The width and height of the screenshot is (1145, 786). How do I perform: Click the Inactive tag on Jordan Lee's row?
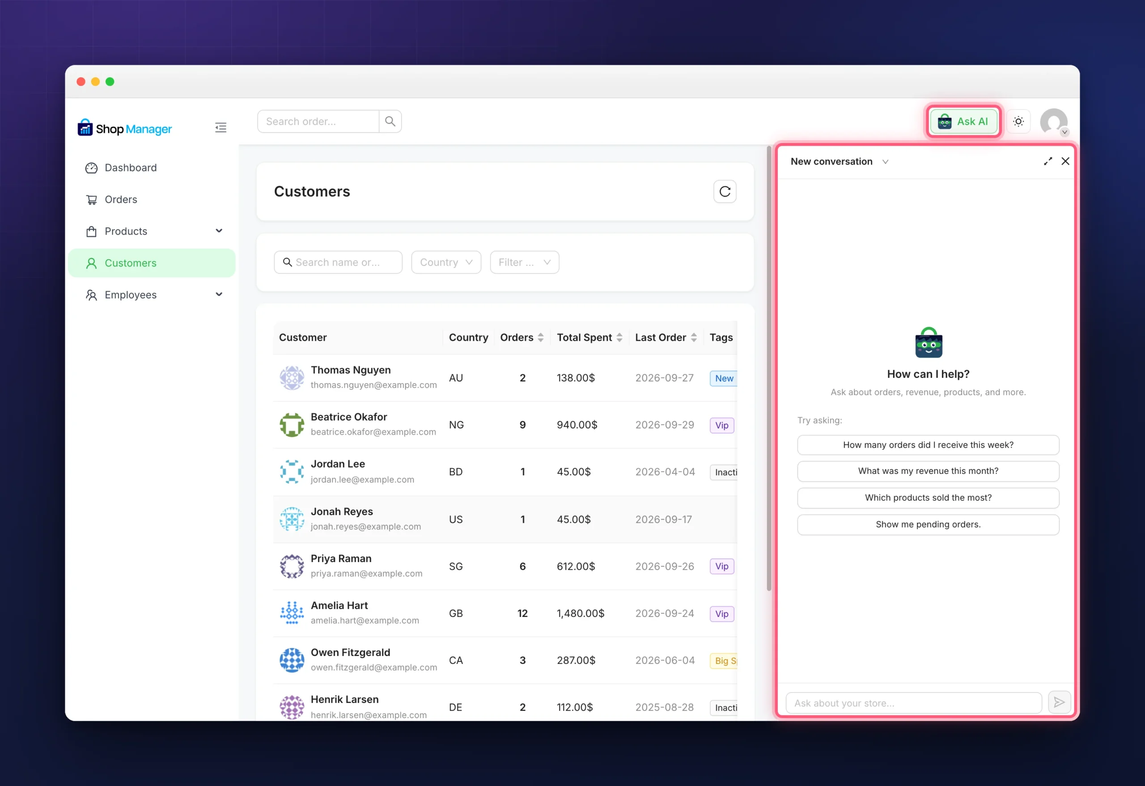pos(723,472)
